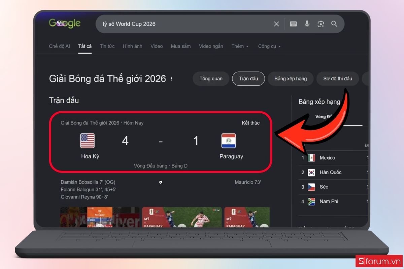Select the Trận đấu chip
404x269 pixels.
248,79
